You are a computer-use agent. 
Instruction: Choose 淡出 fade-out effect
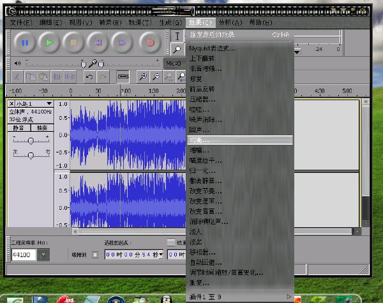[x=240, y=242]
